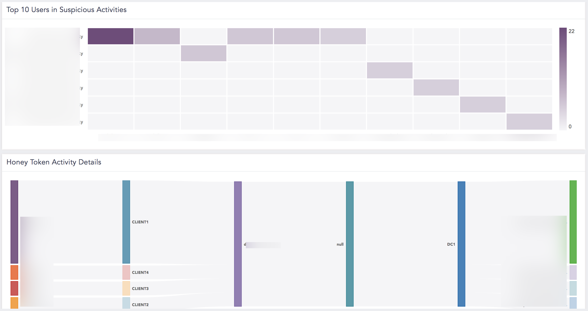Click the pink CLIENT4 Sankey node

pos(126,272)
